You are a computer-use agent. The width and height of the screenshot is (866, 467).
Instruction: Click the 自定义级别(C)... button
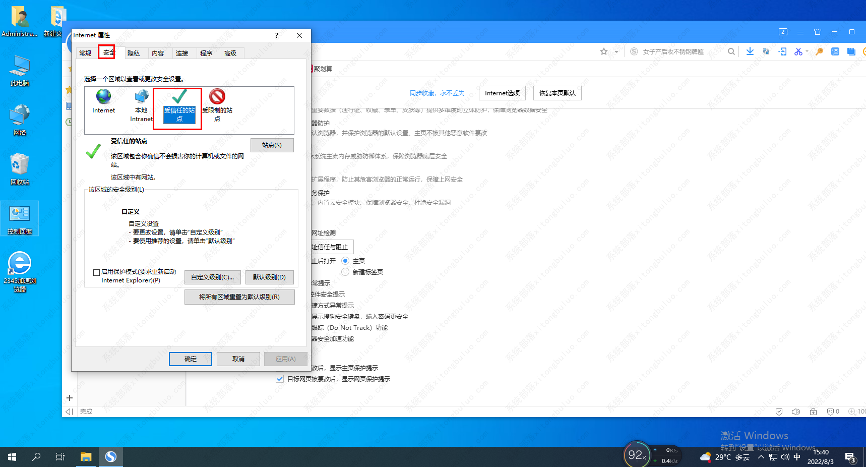pyautogui.click(x=212, y=277)
